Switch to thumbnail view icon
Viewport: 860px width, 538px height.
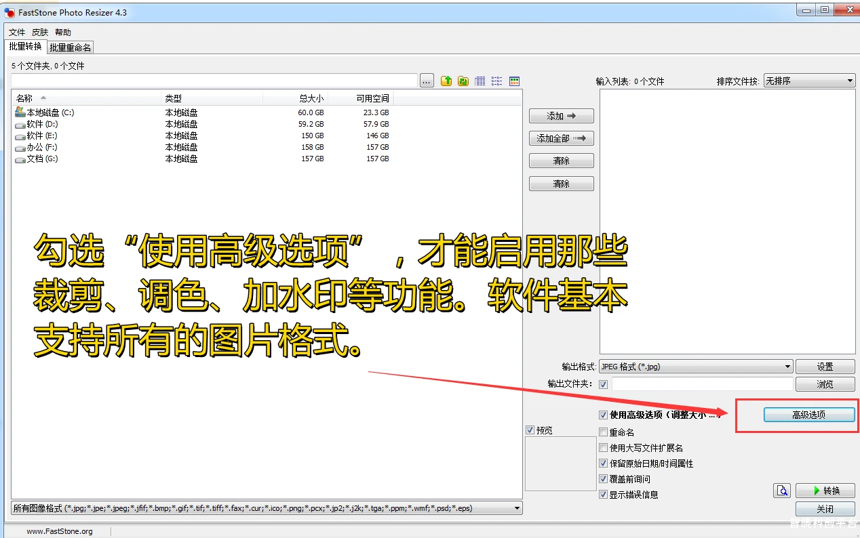pyautogui.click(x=514, y=81)
